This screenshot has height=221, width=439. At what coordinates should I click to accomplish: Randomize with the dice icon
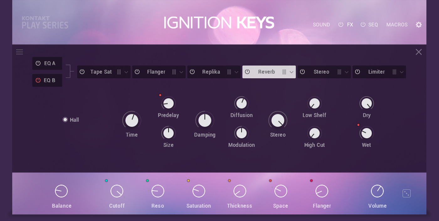point(406,193)
